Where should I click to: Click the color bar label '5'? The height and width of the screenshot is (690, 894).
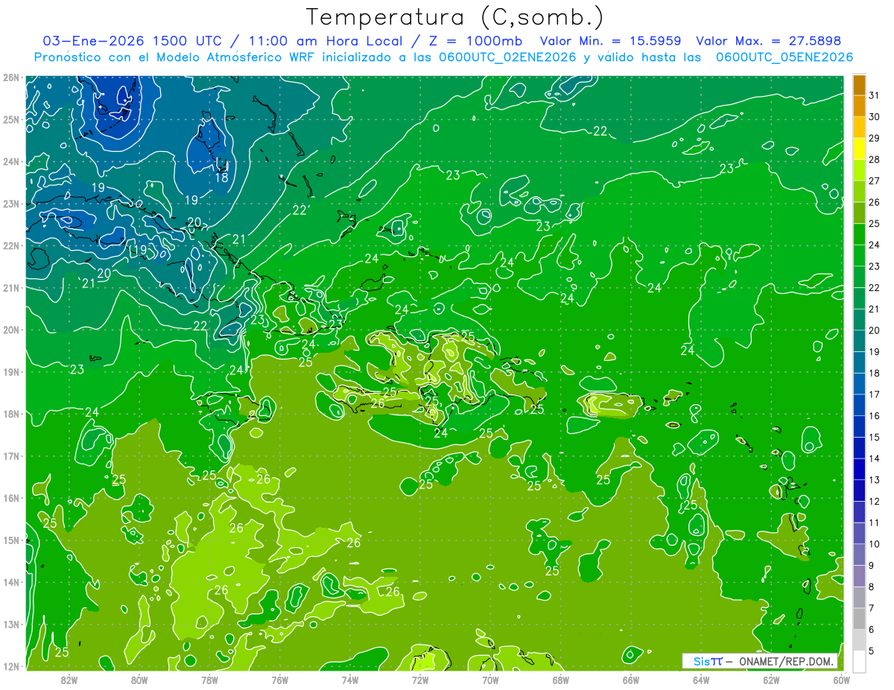click(871, 651)
